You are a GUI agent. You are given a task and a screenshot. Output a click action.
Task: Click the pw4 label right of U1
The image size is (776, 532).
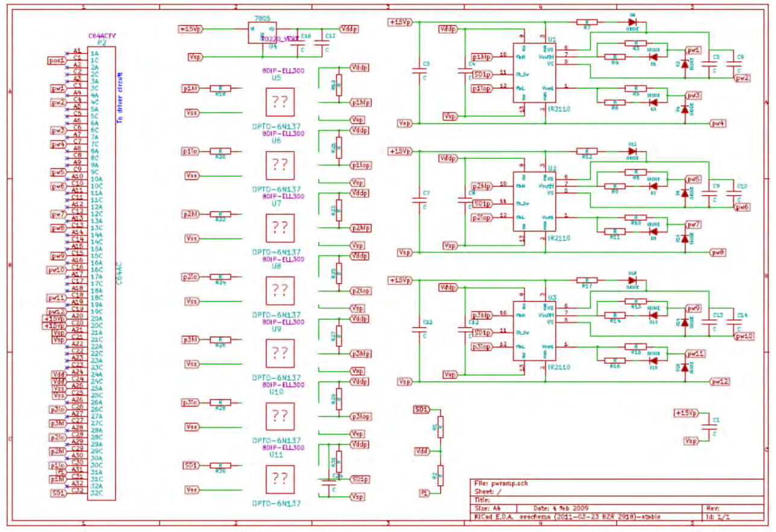click(718, 124)
